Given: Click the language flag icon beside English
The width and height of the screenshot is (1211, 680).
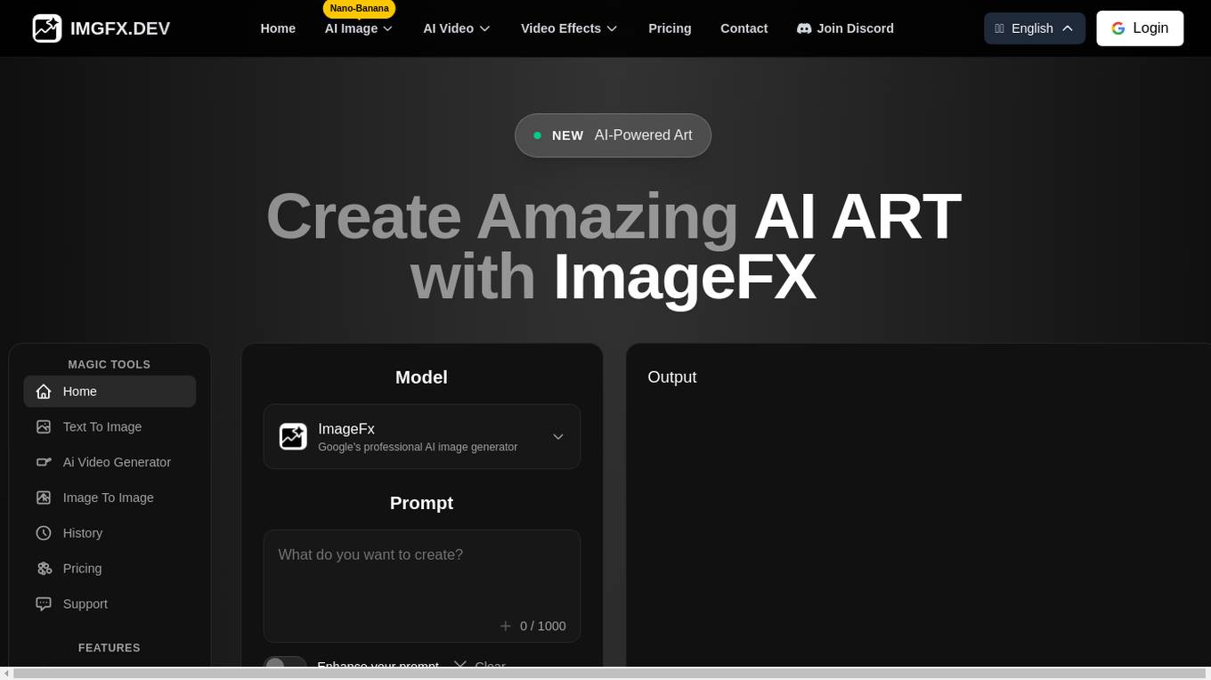Looking at the screenshot, I should 1000,28.
